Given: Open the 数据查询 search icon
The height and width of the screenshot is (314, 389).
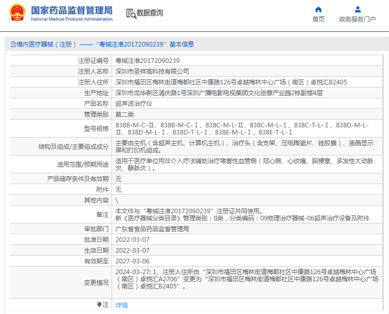Looking at the screenshot, I should (x=131, y=13).
